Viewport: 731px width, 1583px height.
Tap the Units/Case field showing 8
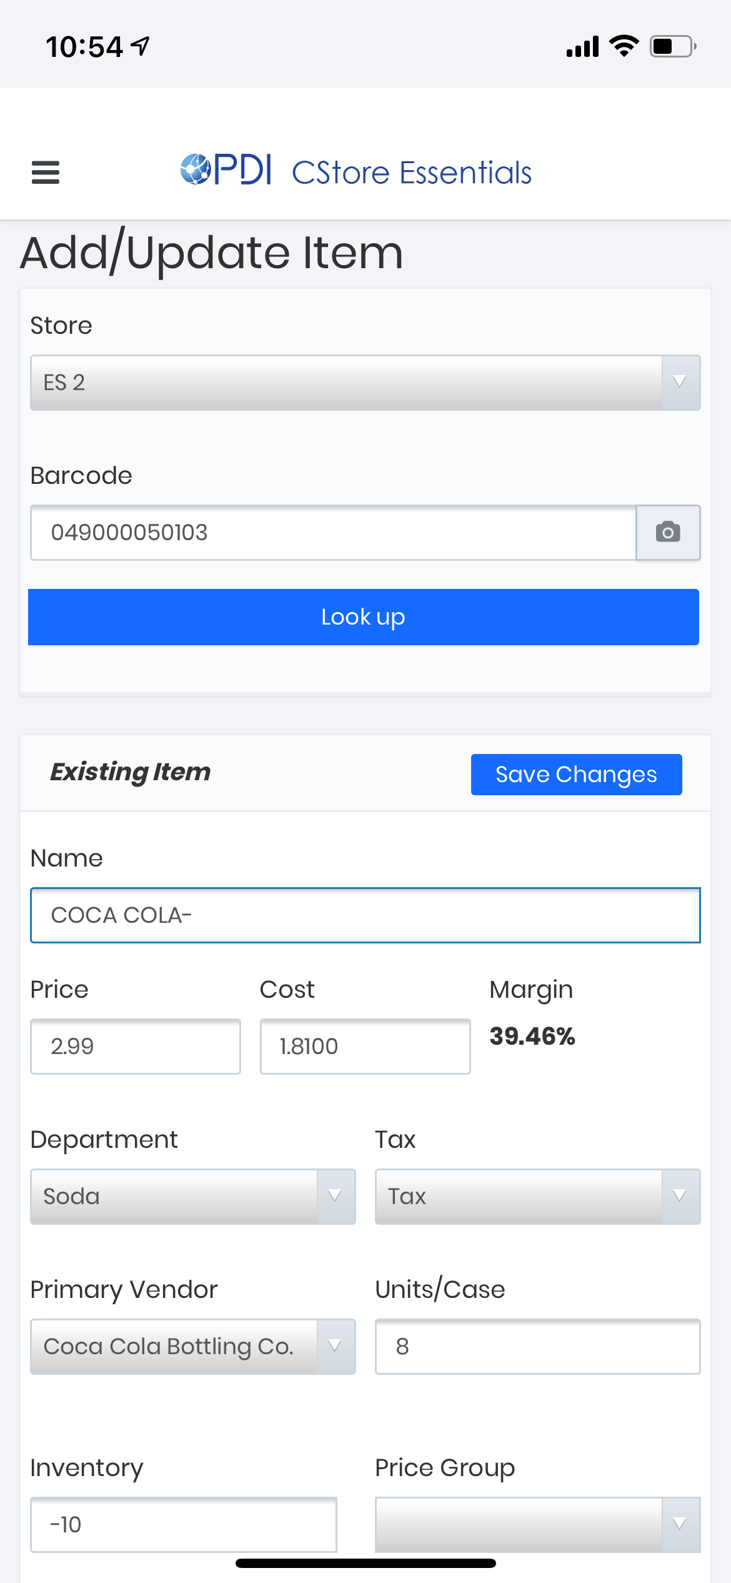[537, 1347]
